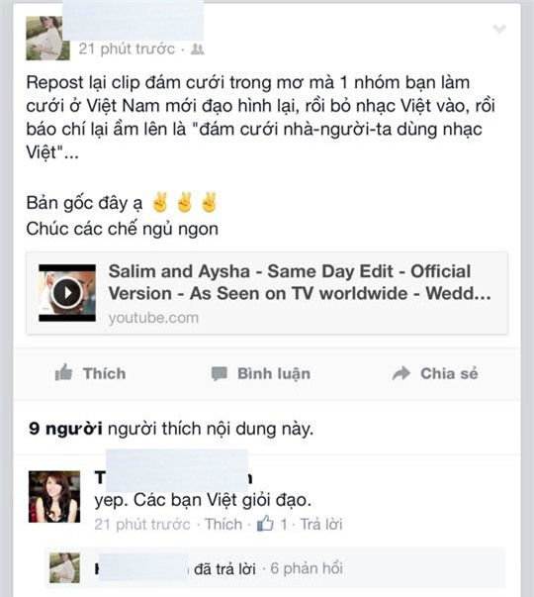Open the post options chevron menu

click(x=499, y=29)
